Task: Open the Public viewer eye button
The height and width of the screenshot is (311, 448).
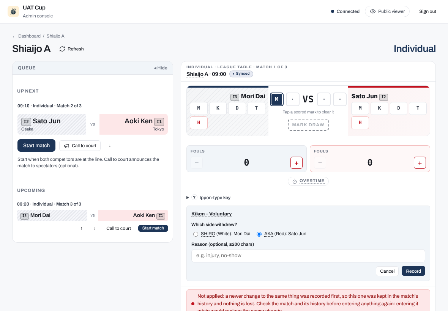Action: 387,11
